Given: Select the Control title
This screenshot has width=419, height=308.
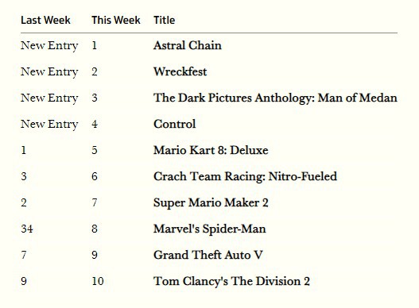Looking at the screenshot, I should click(174, 124).
